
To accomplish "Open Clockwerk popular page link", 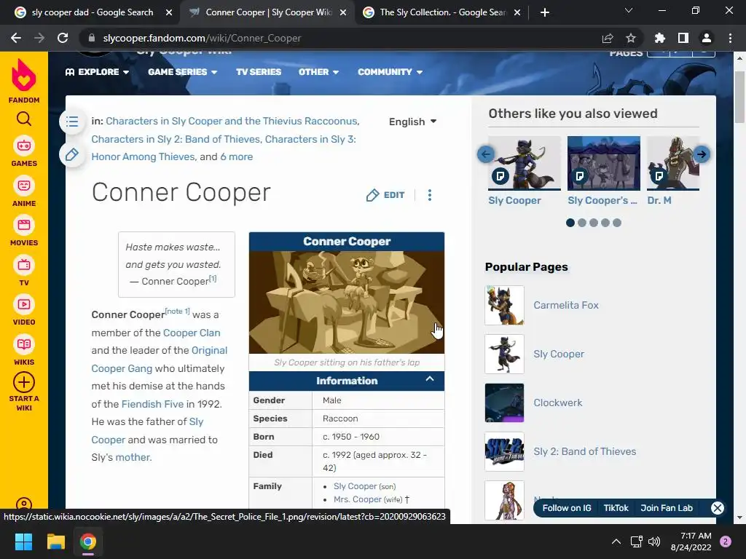I will 557,403.
